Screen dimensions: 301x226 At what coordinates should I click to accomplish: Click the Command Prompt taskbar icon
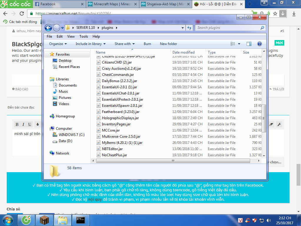[x=81, y=220]
